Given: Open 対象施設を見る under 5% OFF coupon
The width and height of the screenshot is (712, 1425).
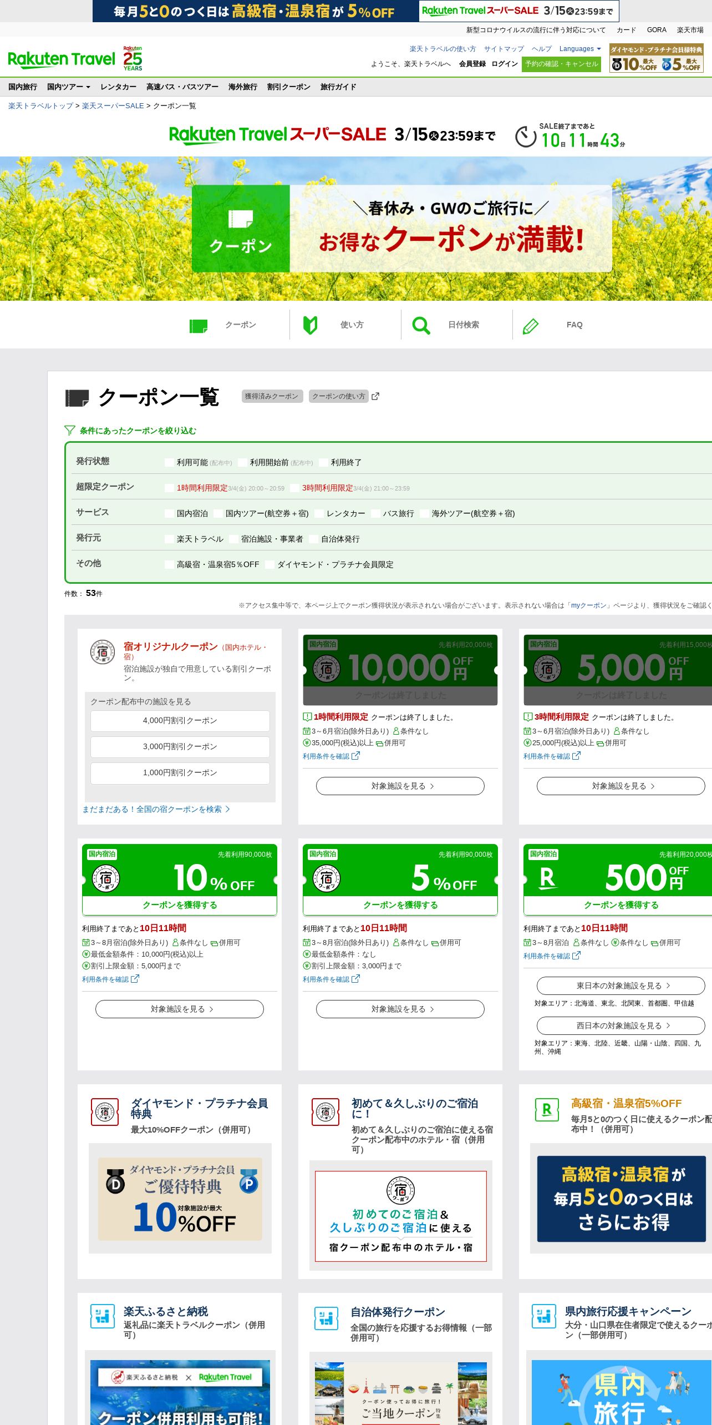Looking at the screenshot, I should pyautogui.click(x=400, y=1009).
